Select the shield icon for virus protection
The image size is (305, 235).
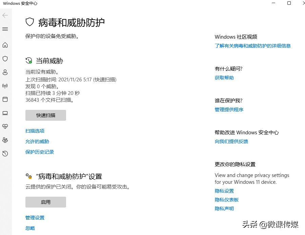point(5,59)
